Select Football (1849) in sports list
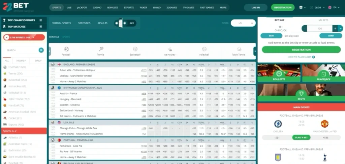The width and height of the screenshot is (345, 164). (17, 67)
